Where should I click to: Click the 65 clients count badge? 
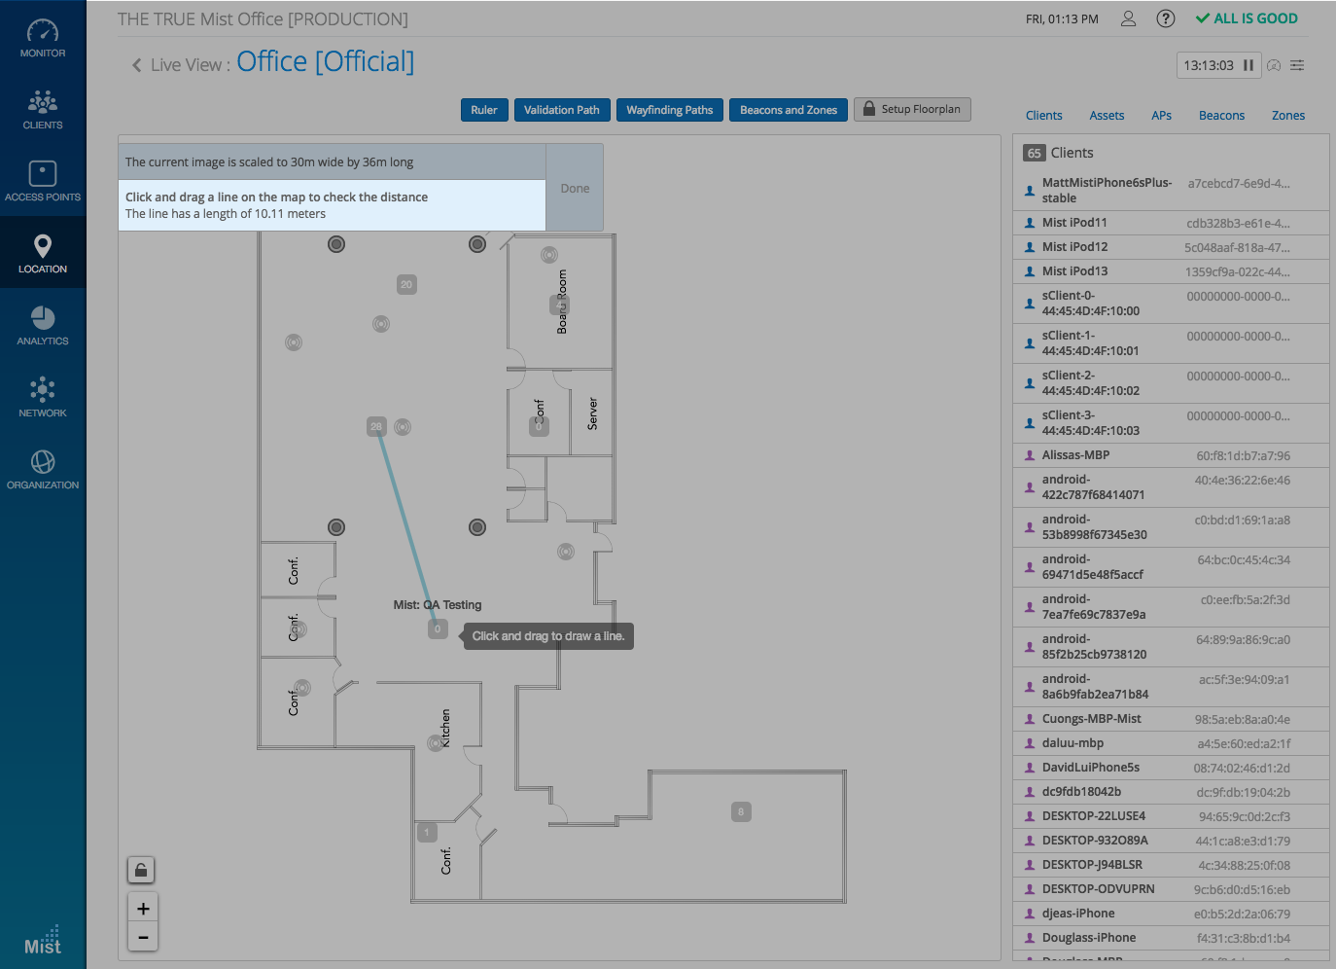[1034, 153]
